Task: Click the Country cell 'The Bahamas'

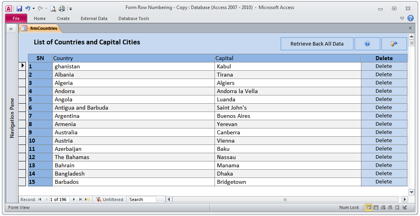Action: [134, 157]
